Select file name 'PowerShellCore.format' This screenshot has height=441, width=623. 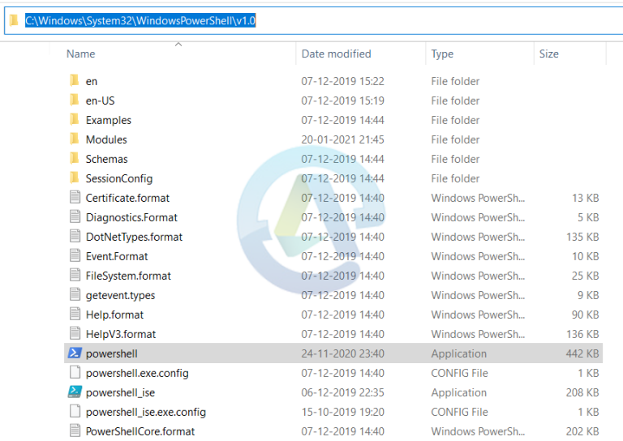pyautogui.click(x=140, y=431)
